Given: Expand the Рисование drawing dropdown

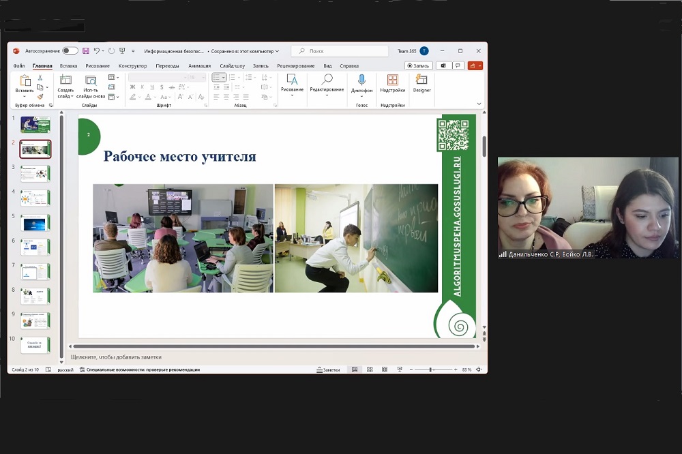Looking at the screenshot, I should (x=292, y=95).
